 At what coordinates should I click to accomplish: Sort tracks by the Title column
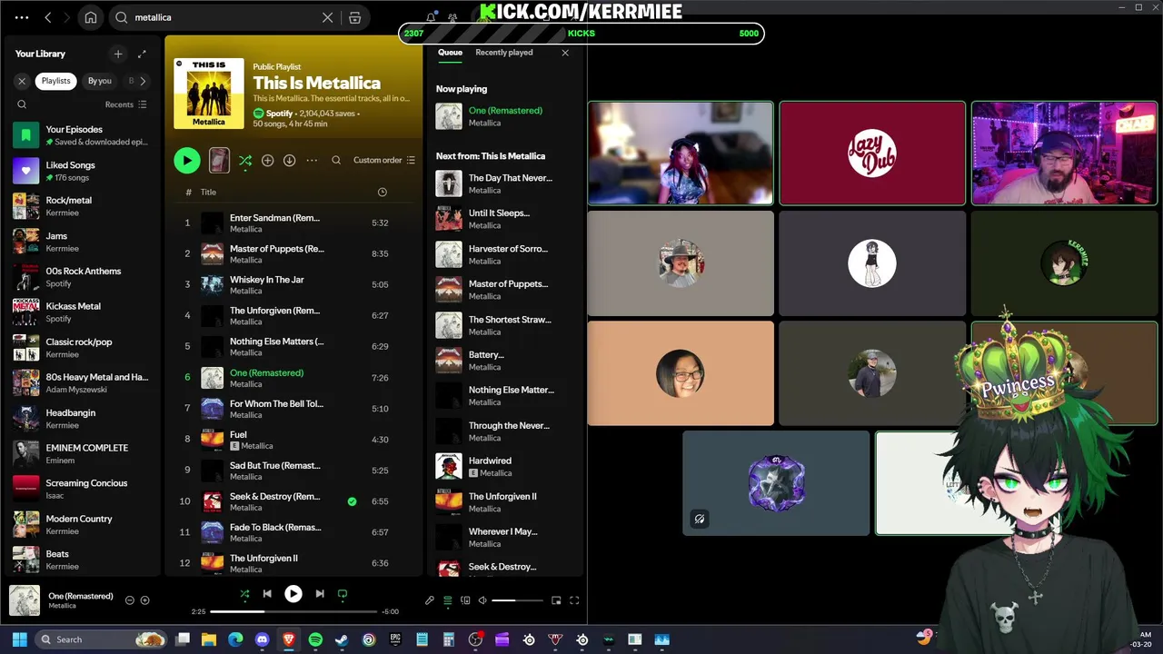point(208,193)
